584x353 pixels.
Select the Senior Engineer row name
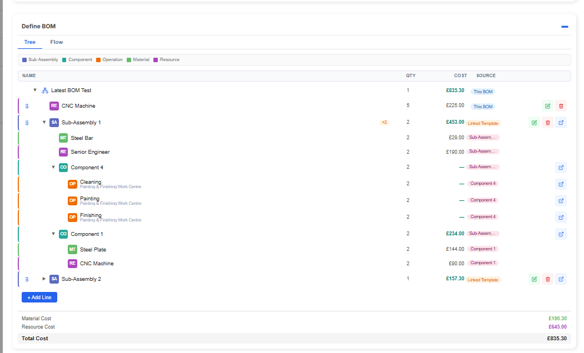90,152
